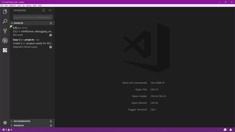Open the Extensions panel more actions menu

[50, 10]
